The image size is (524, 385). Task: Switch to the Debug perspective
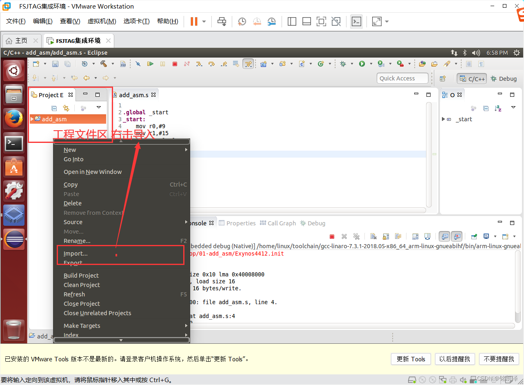pyautogui.click(x=504, y=78)
